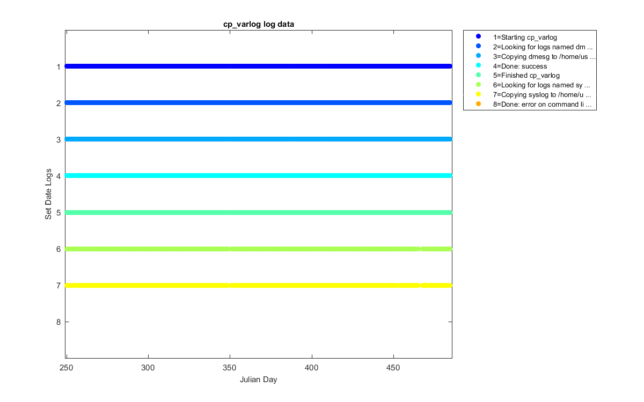Image resolution: width=644 pixels, height=402 pixels.
Task: Click x-axis tick label 250
Action: coord(66,368)
